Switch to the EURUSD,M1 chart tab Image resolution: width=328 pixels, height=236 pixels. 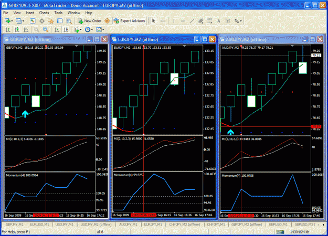click(39, 224)
